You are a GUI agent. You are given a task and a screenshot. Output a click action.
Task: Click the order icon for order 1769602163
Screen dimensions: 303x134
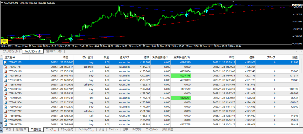pos(5,63)
